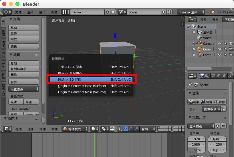This screenshot has height=157, width=234.
Task: Open viewport shading sphere selector
Action: click(x=95, y=129)
